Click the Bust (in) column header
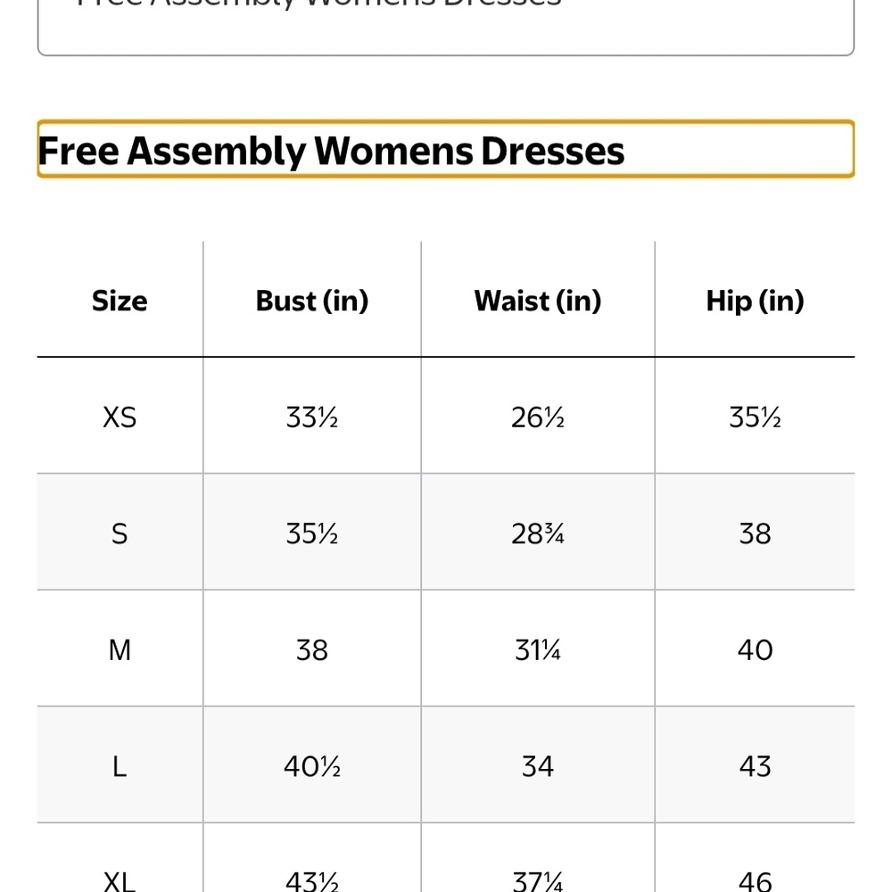Screen dimensions: 892x892 pyautogui.click(x=311, y=301)
